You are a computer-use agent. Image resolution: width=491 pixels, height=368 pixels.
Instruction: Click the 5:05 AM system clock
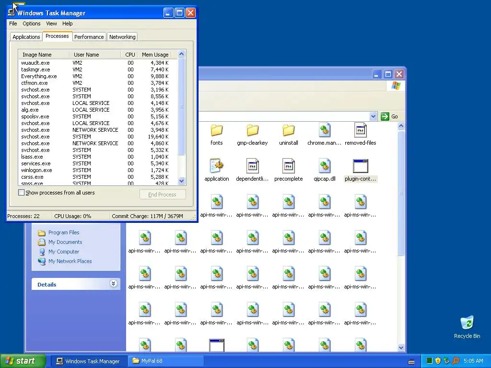coord(473,361)
